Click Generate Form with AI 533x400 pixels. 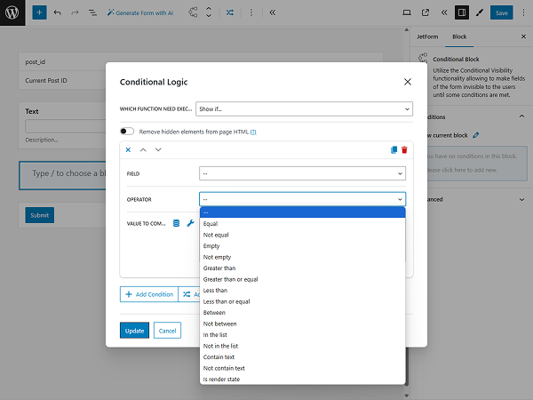pyautogui.click(x=140, y=13)
